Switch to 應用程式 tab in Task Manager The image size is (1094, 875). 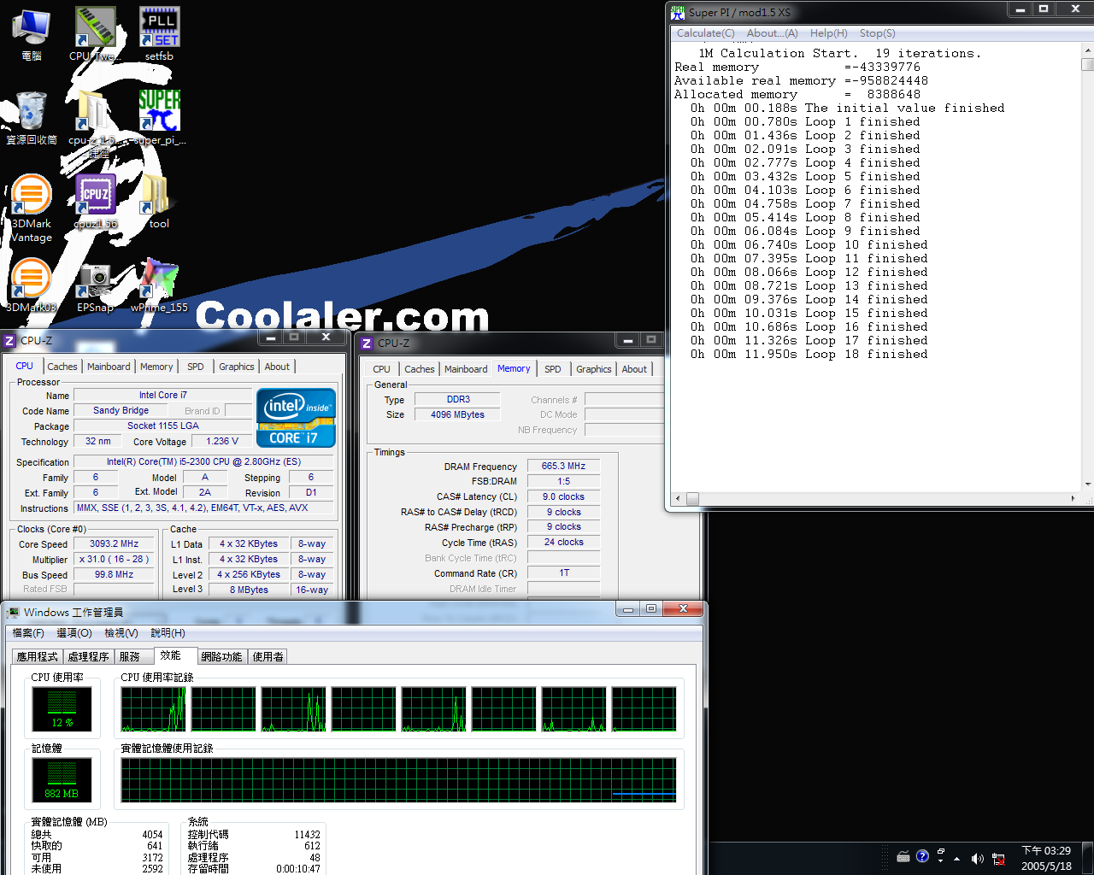[x=38, y=657]
